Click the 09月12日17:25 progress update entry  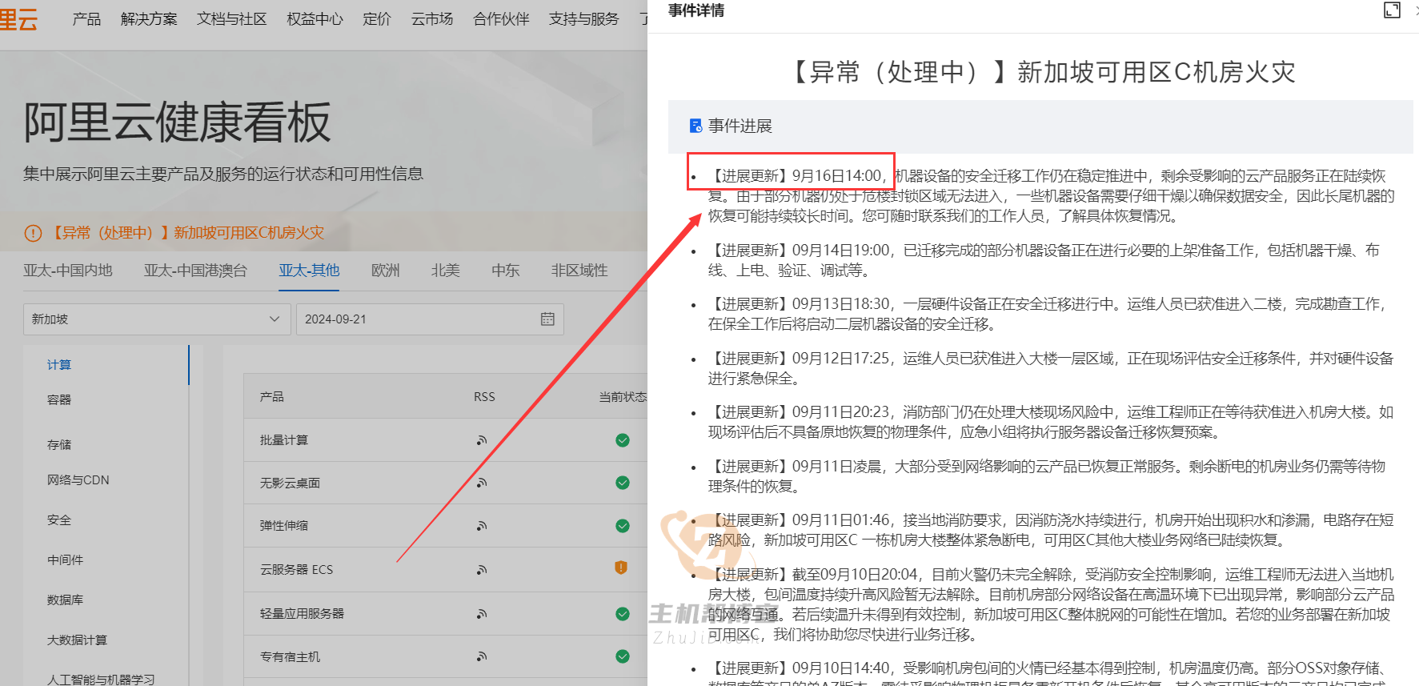coord(1051,368)
